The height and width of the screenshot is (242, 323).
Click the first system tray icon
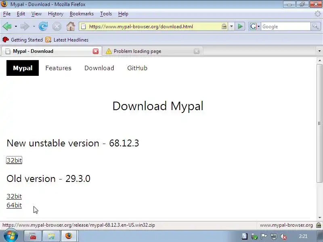[245, 236]
